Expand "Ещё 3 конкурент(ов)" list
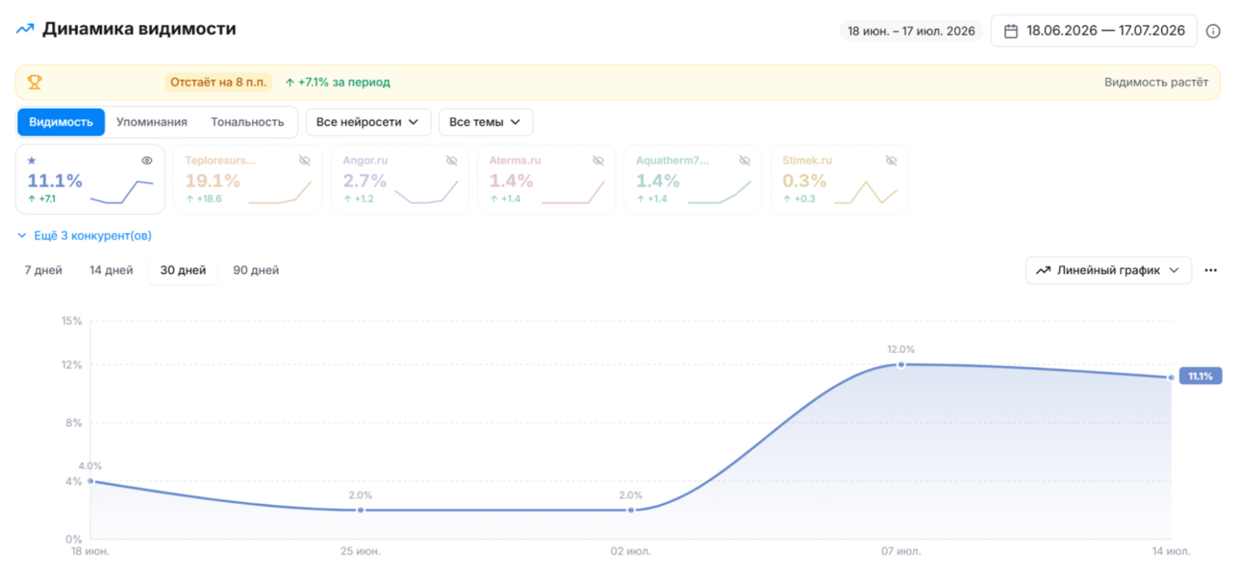1238x580 pixels. coord(85,236)
